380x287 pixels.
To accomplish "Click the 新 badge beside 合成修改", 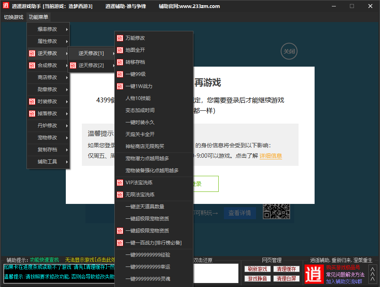I will (x=32, y=65).
